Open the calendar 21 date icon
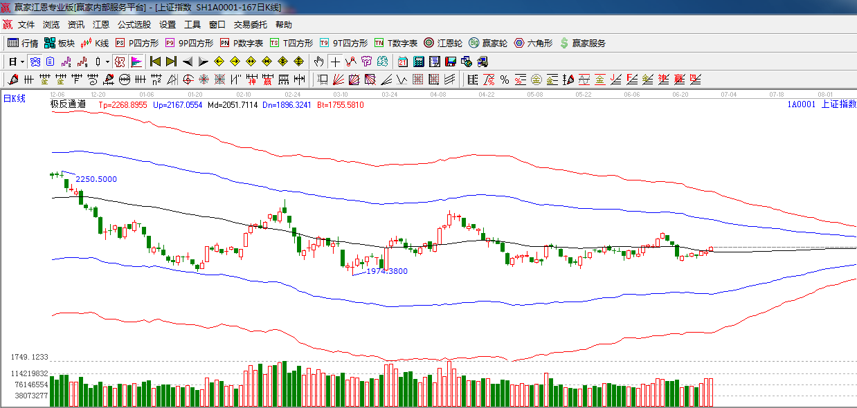 click(x=402, y=62)
